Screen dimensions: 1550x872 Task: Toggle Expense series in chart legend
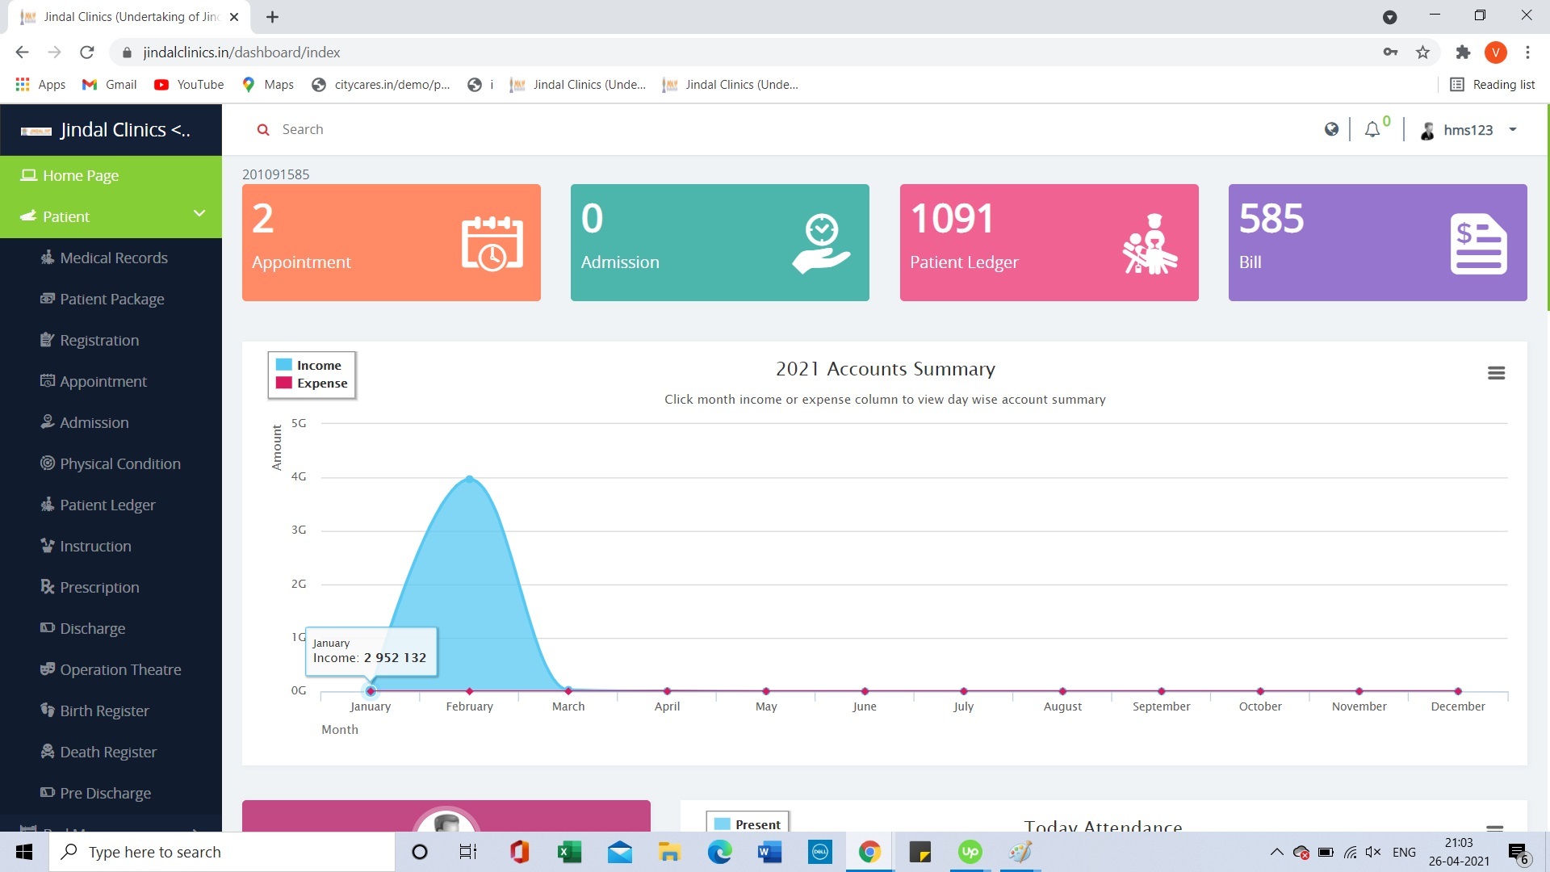[321, 384]
